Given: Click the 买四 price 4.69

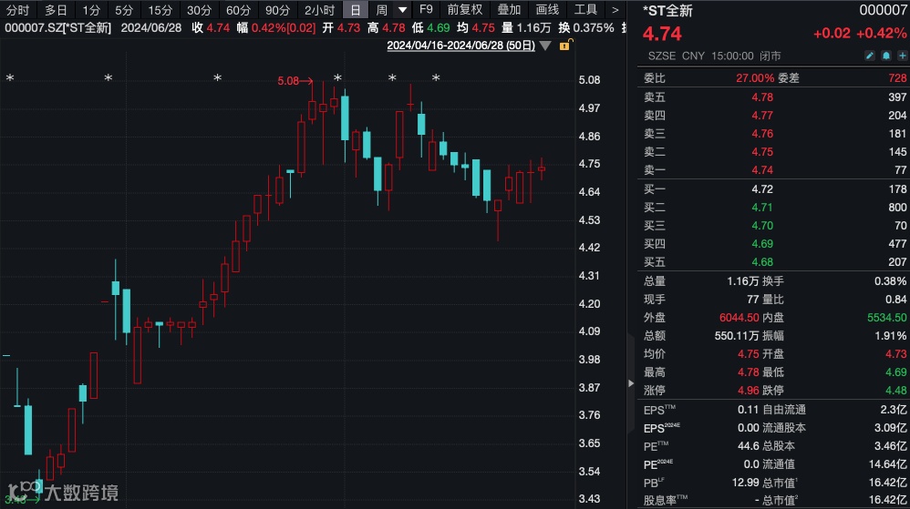Looking at the screenshot, I should (x=762, y=244).
